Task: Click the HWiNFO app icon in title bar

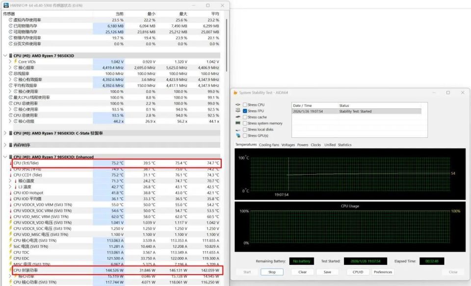Action: (6, 5)
